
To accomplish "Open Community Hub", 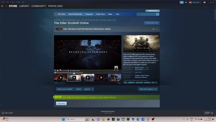I will pos(152,23).
